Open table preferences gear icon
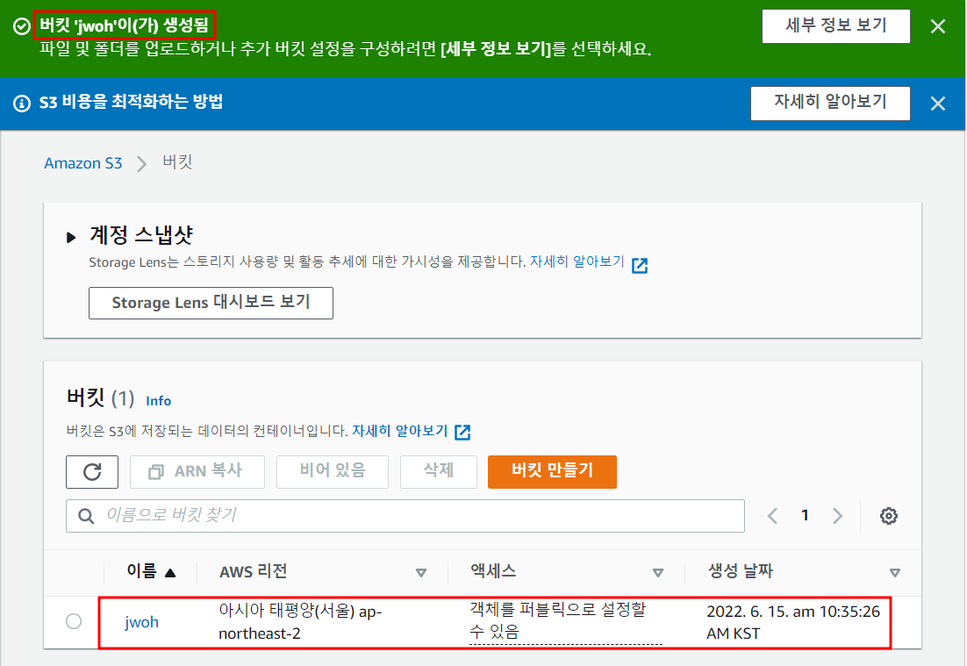The width and height of the screenshot is (967, 666). pos(889,516)
